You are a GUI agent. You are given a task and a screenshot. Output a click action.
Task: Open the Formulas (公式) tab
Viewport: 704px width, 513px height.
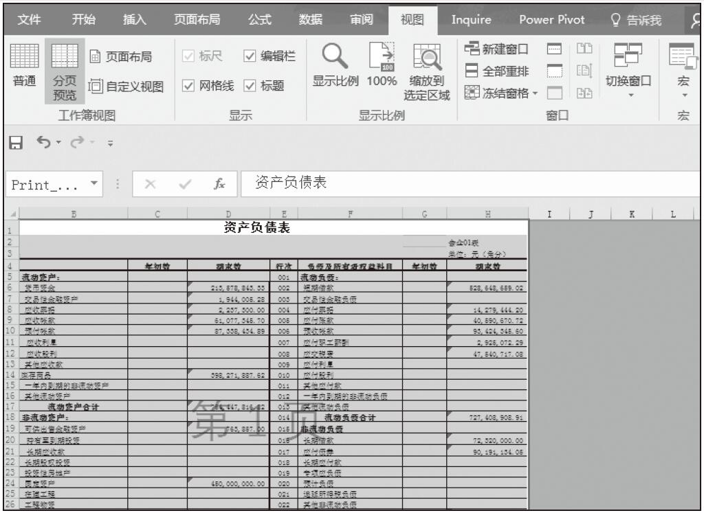click(260, 20)
